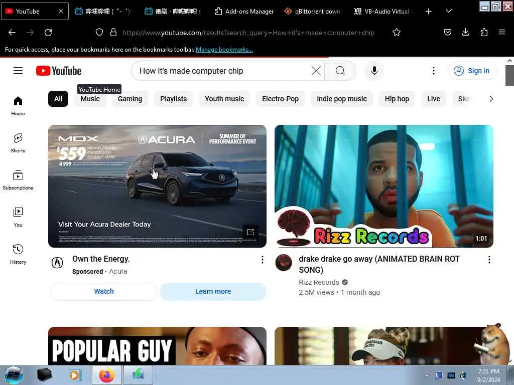Click in the YouTube search field

click(x=223, y=71)
